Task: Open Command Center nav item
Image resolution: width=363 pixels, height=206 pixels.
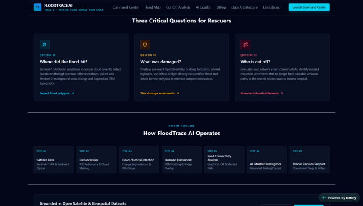Action: pyautogui.click(x=126, y=7)
